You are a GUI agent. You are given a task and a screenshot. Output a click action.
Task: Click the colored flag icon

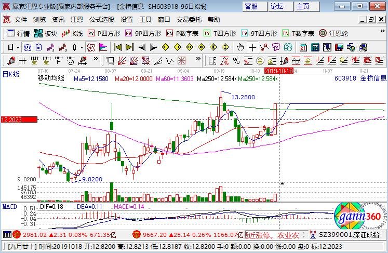(103, 47)
